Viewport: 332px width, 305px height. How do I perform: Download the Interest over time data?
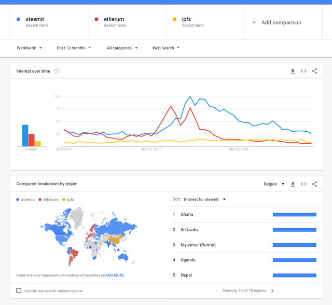point(293,71)
